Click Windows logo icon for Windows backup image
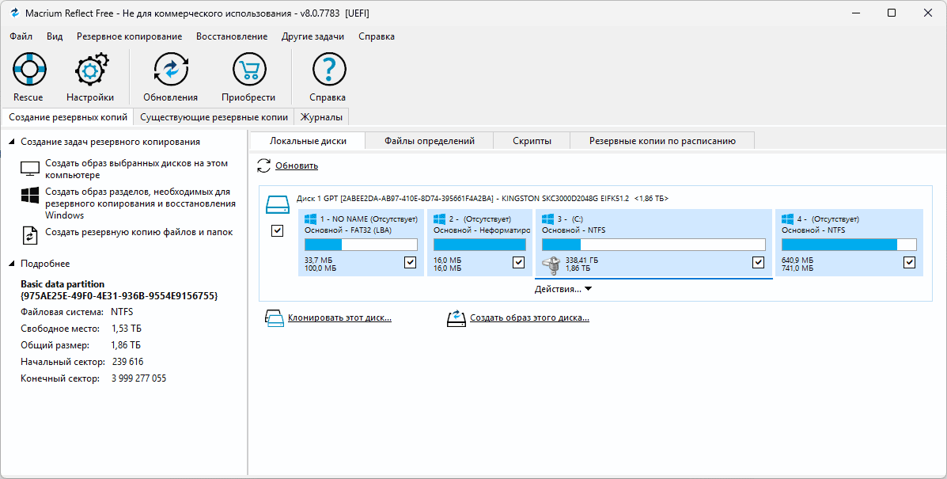 tap(30, 196)
